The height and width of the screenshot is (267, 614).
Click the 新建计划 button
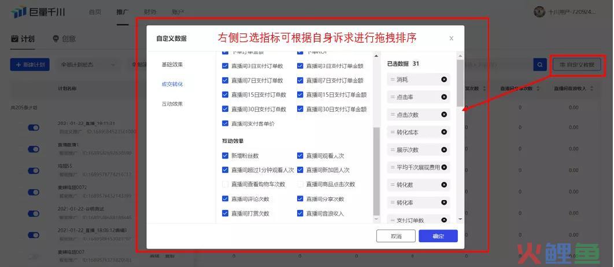point(29,65)
